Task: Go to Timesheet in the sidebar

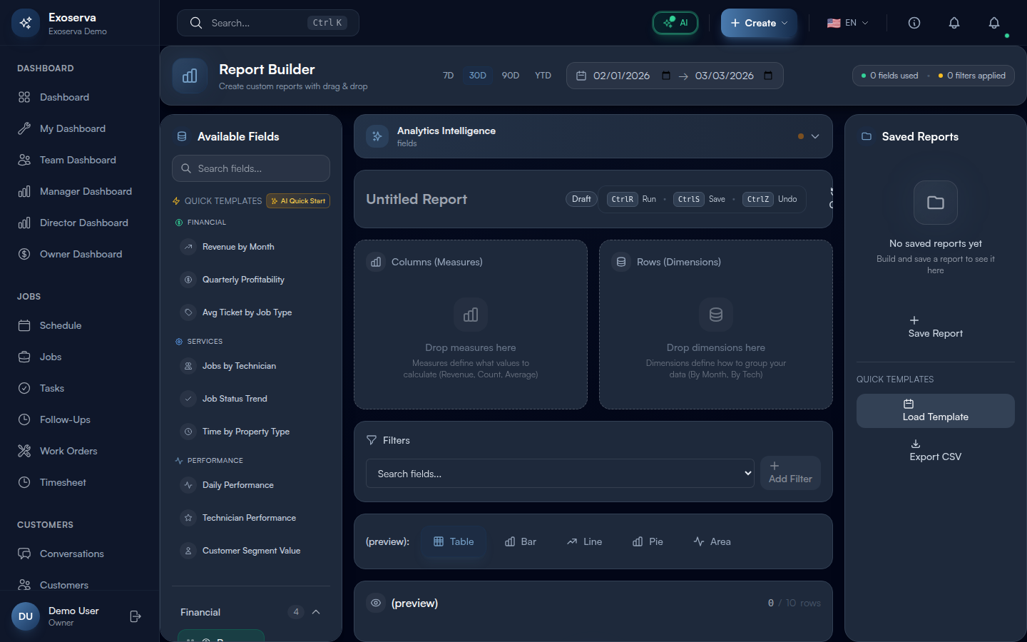Action: tap(63, 482)
